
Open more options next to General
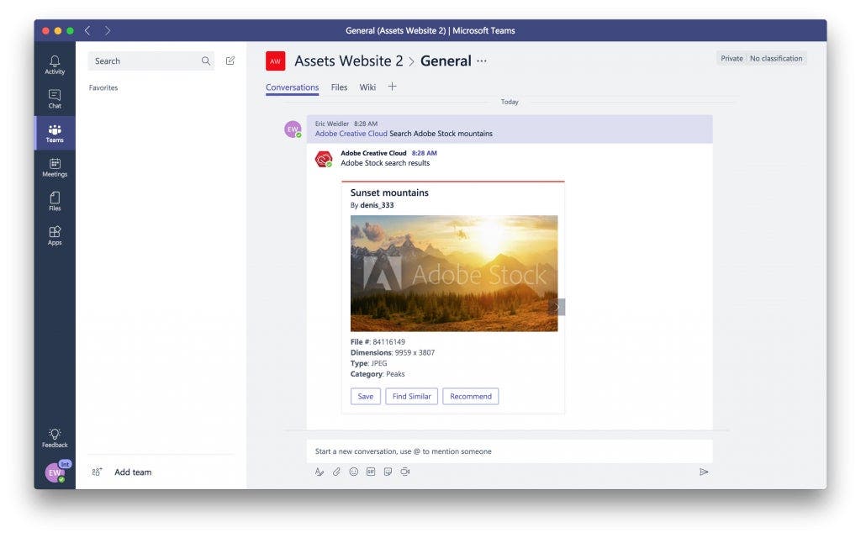click(x=482, y=61)
